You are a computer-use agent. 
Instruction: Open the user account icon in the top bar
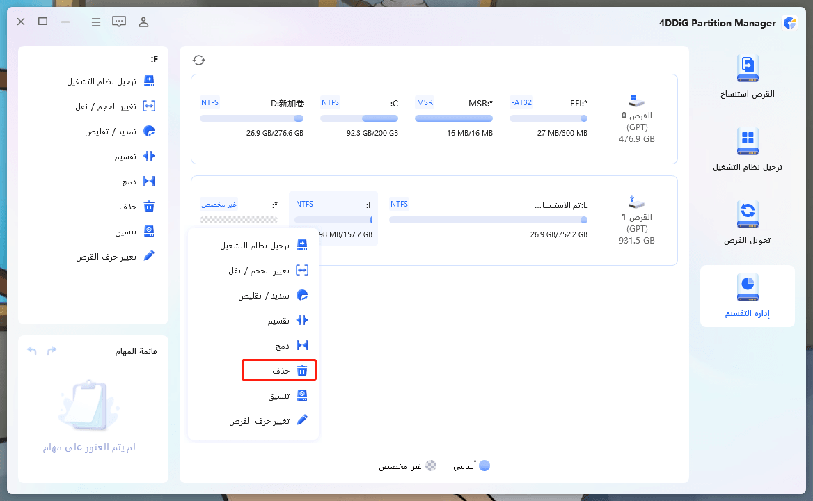[x=143, y=22]
